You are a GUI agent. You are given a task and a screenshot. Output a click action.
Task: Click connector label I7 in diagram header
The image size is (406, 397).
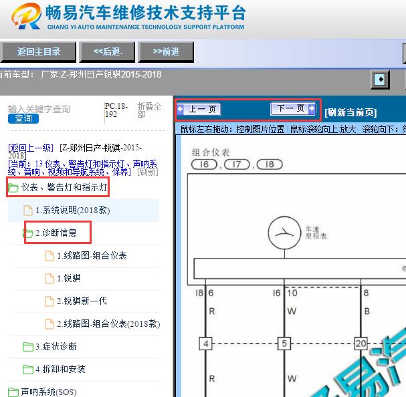[237, 164]
